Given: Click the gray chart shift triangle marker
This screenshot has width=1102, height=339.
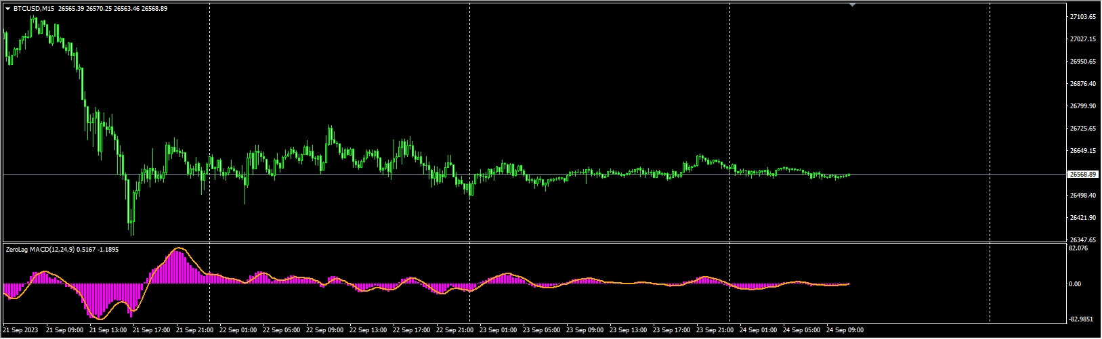Looking at the screenshot, I should pyautogui.click(x=852, y=5).
